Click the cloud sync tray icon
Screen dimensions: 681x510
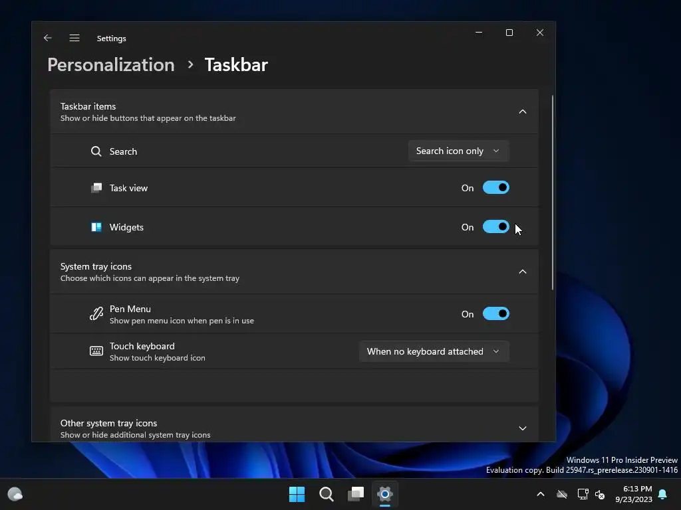point(562,494)
